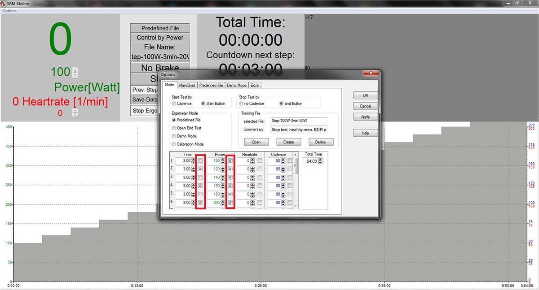
Task: Click into the Commentary text field
Action: pos(299,130)
